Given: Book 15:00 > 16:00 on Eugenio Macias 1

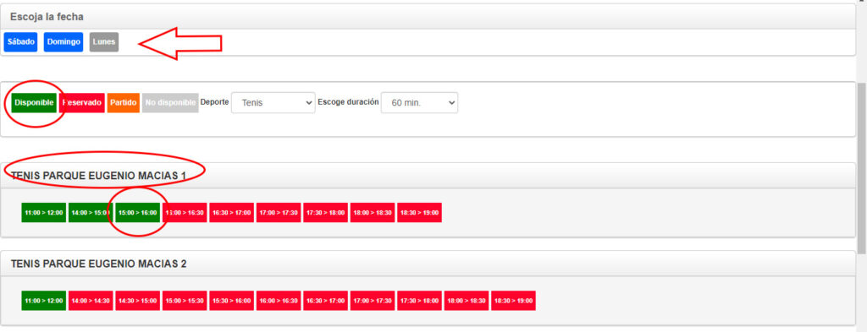Looking at the screenshot, I should [x=138, y=212].
